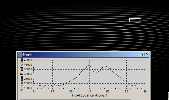Click the text box below the graph plot
The width and height of the screenshot is (169, 100).
point(75,100)
